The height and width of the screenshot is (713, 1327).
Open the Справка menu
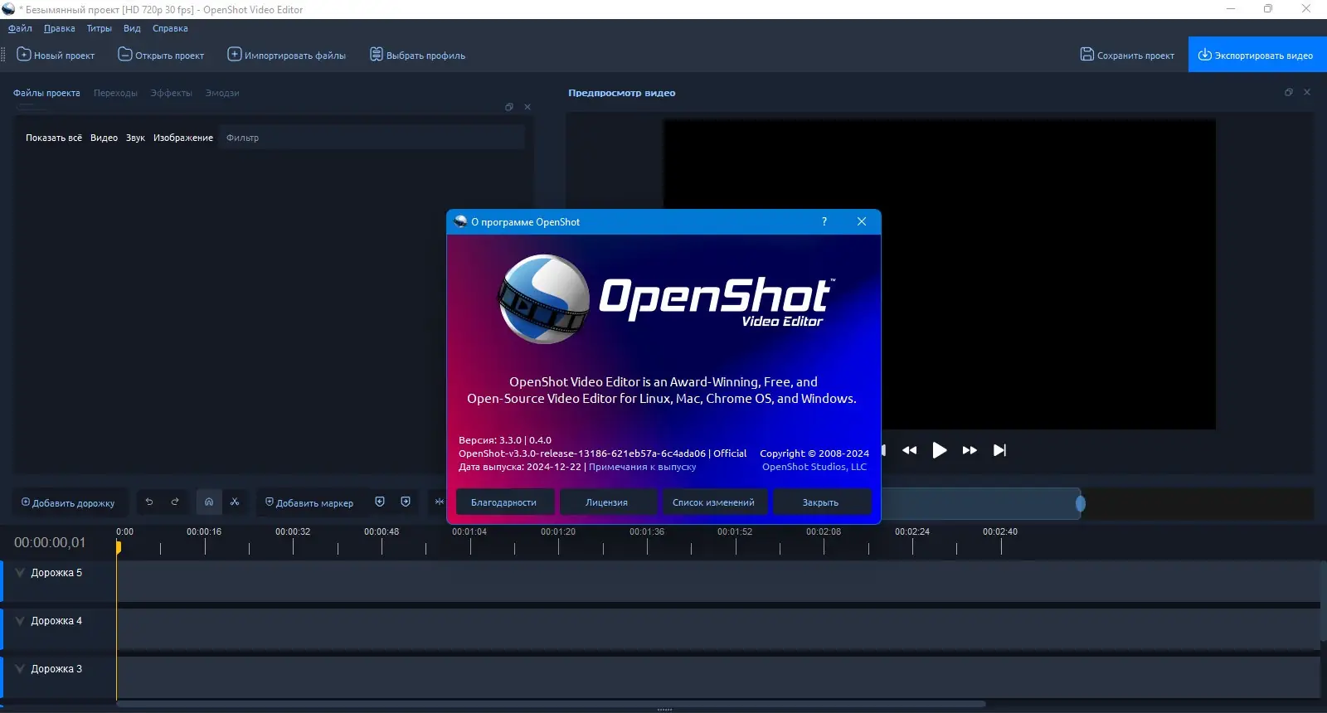(x=170, y=28)
